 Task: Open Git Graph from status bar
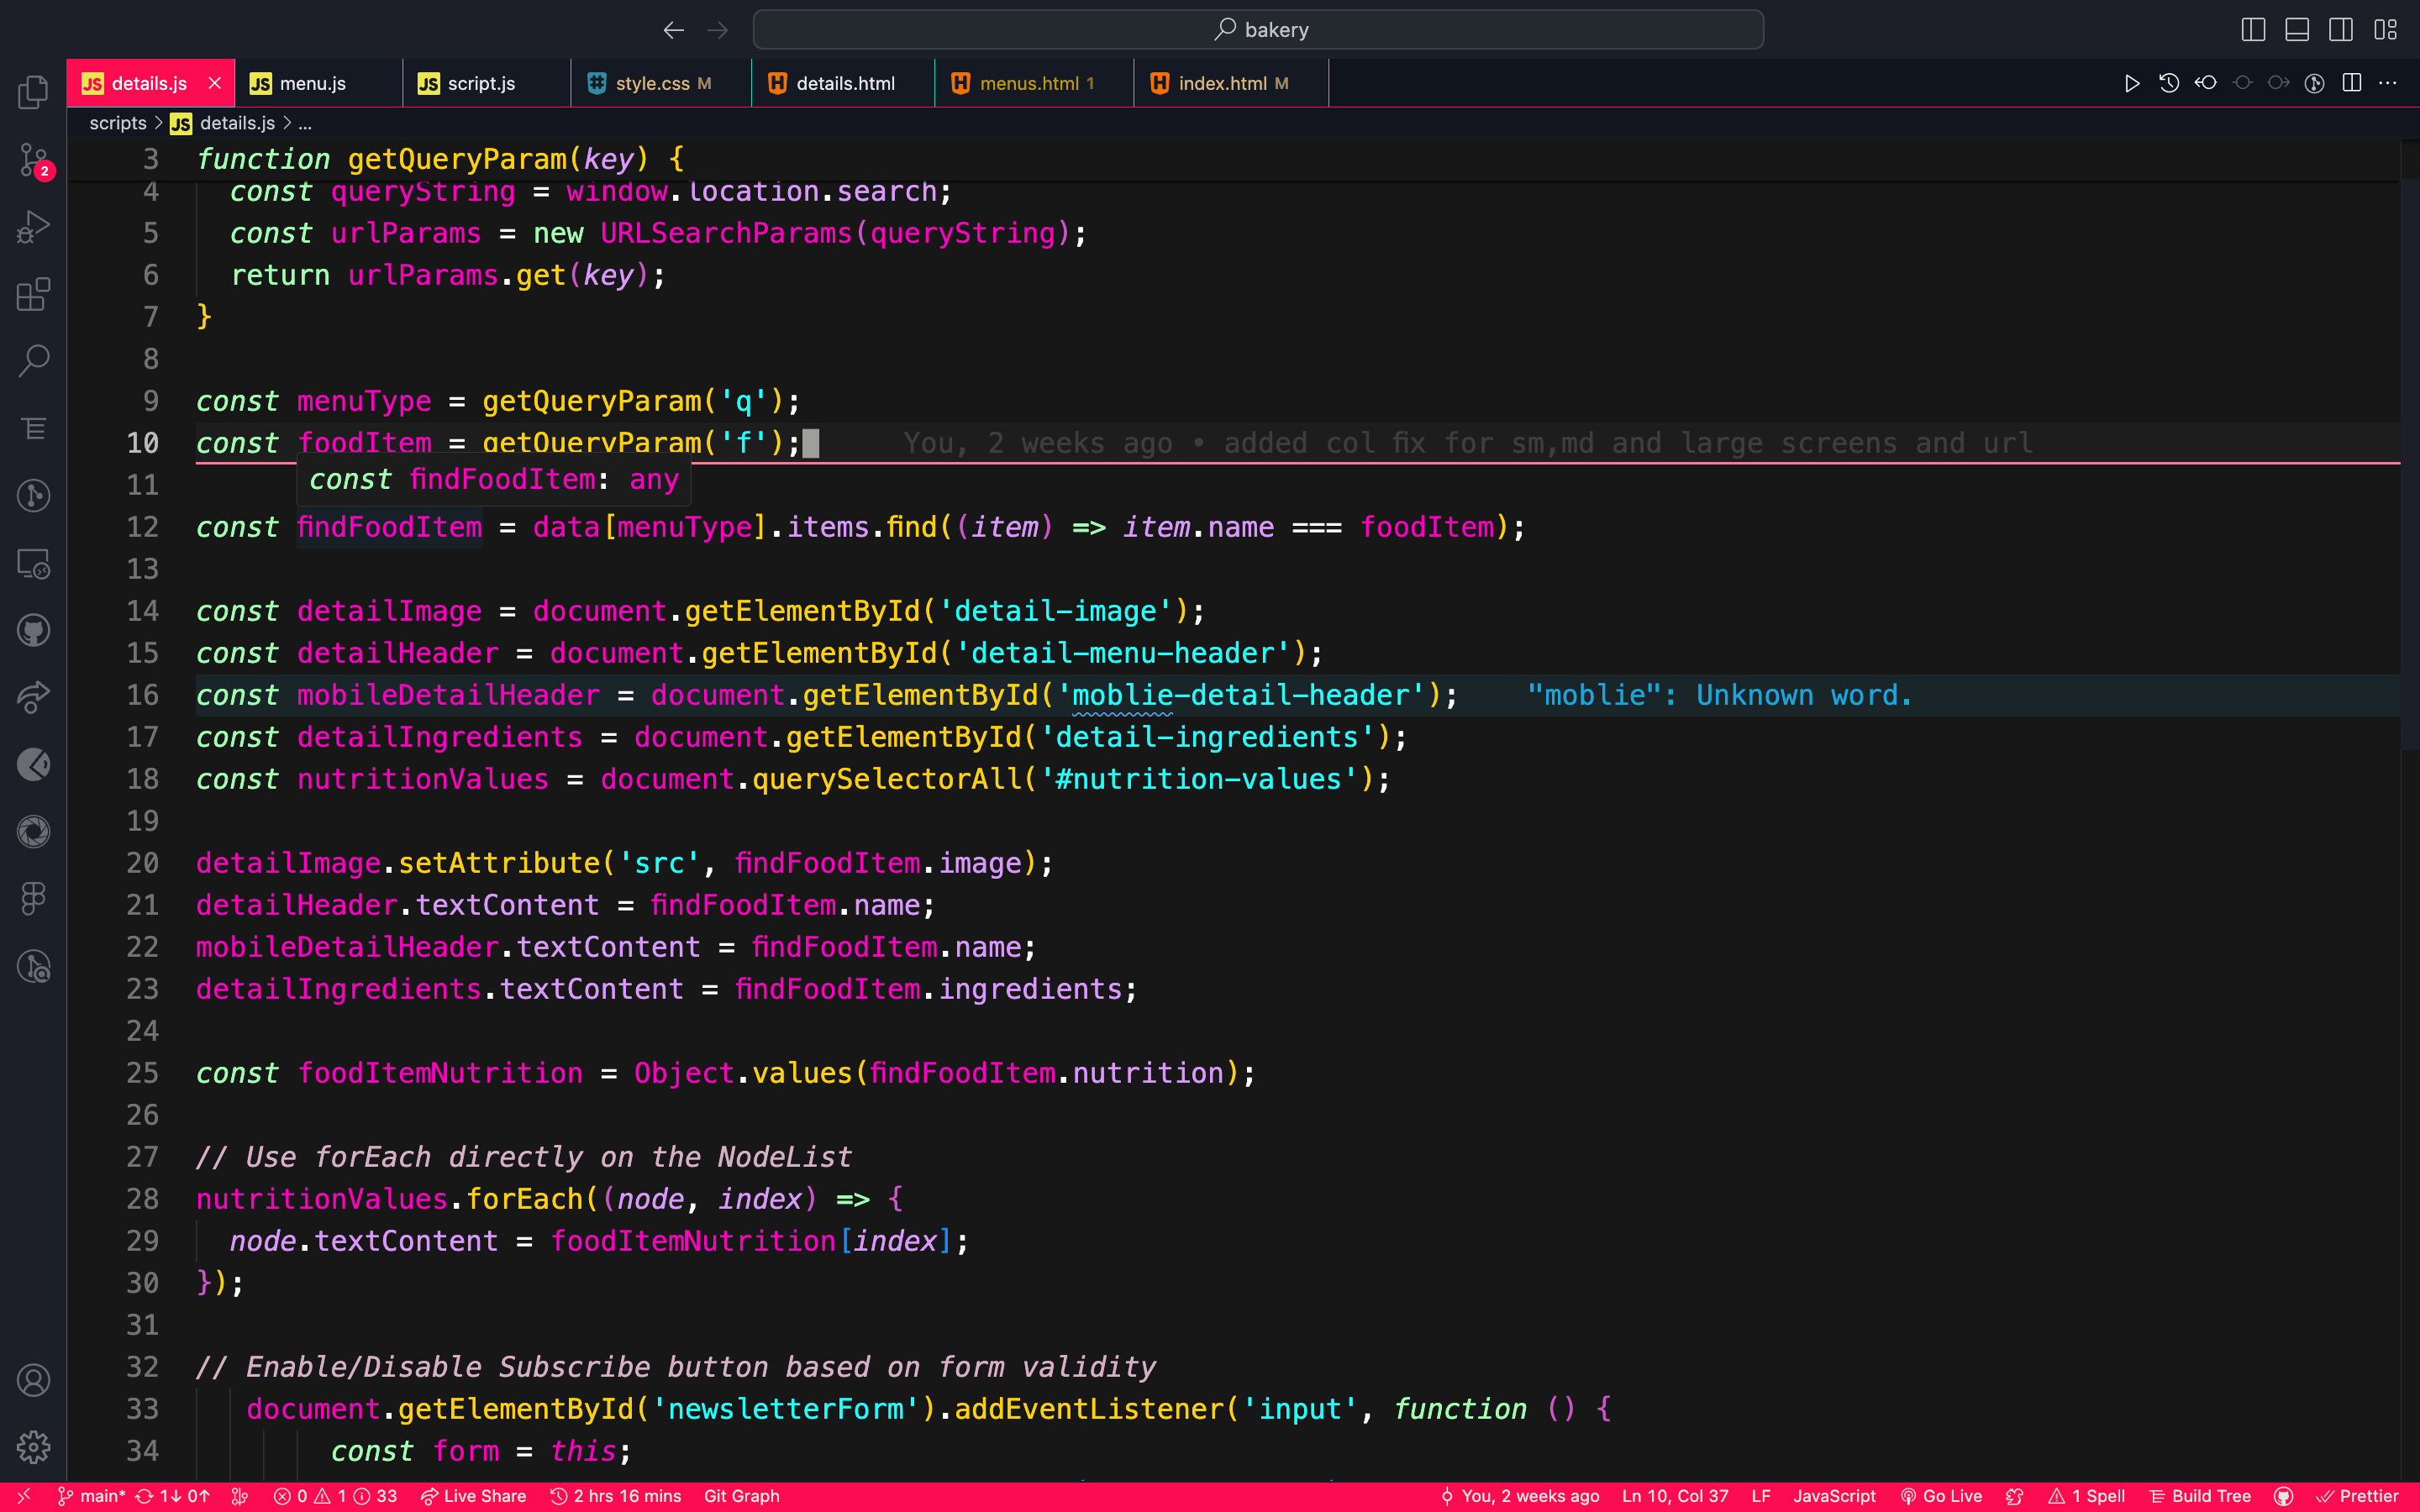[741, 1496]
